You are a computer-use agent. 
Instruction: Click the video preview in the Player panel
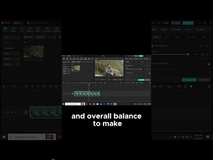(x=109, y=68)
